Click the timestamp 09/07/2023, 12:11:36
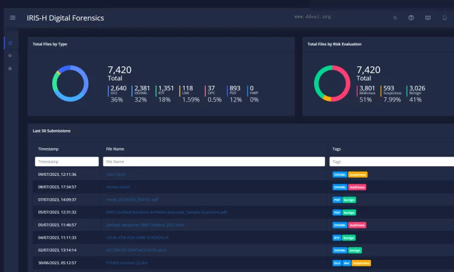 (57, 174)
